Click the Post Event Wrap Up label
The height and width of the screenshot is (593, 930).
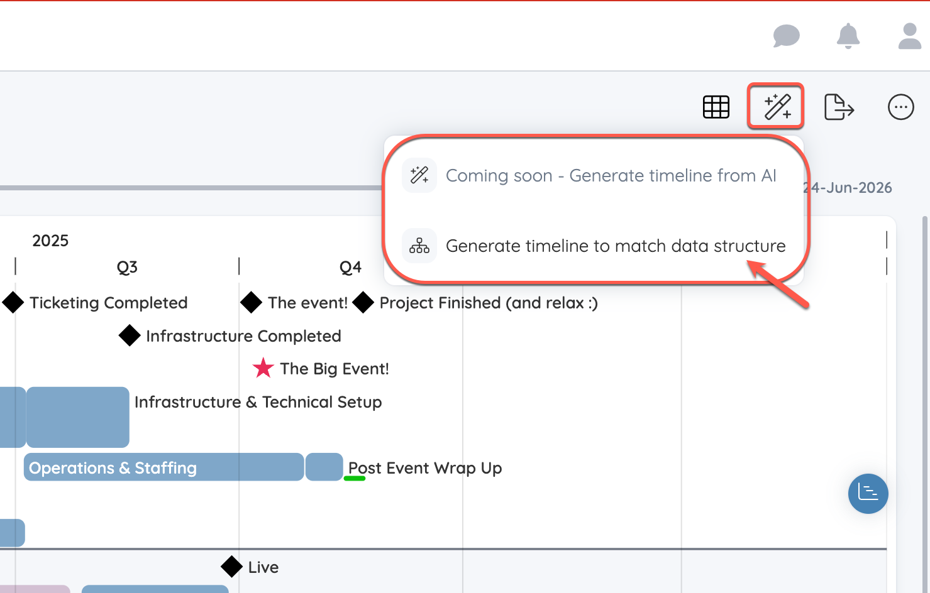425,468
